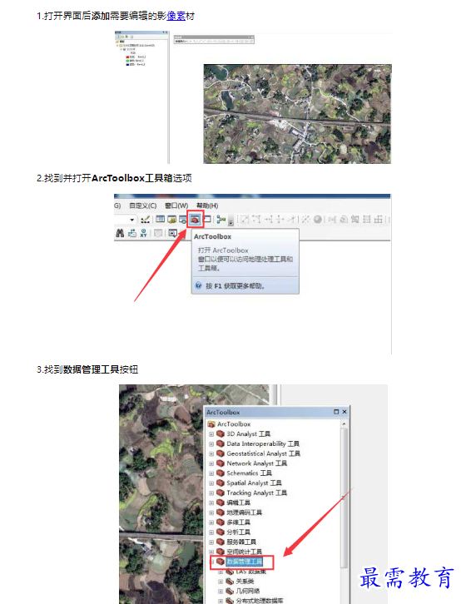Click the ArcToolbox vertical scrollbar thumb
The height and width of the screenshot is (604, 461).
point(344,497)
